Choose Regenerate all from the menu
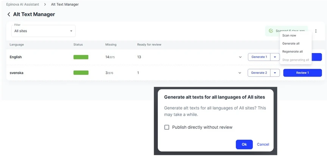 293,52
